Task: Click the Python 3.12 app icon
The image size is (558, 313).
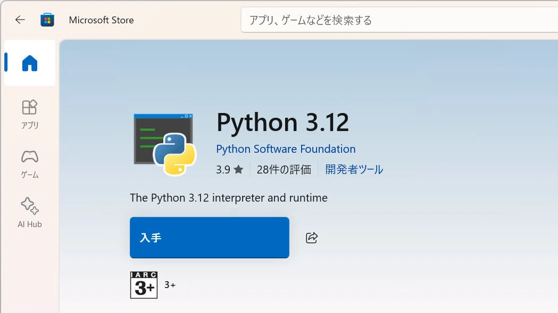Action: click(165, 144)
